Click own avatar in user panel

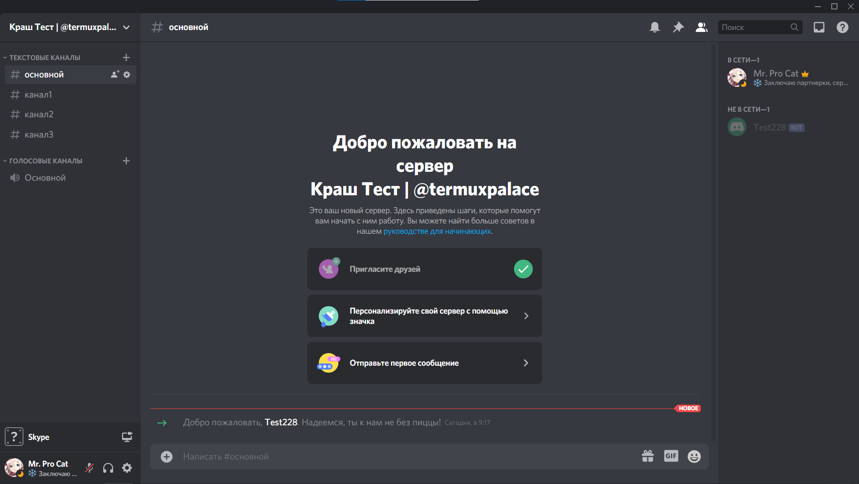pos(14,468)
